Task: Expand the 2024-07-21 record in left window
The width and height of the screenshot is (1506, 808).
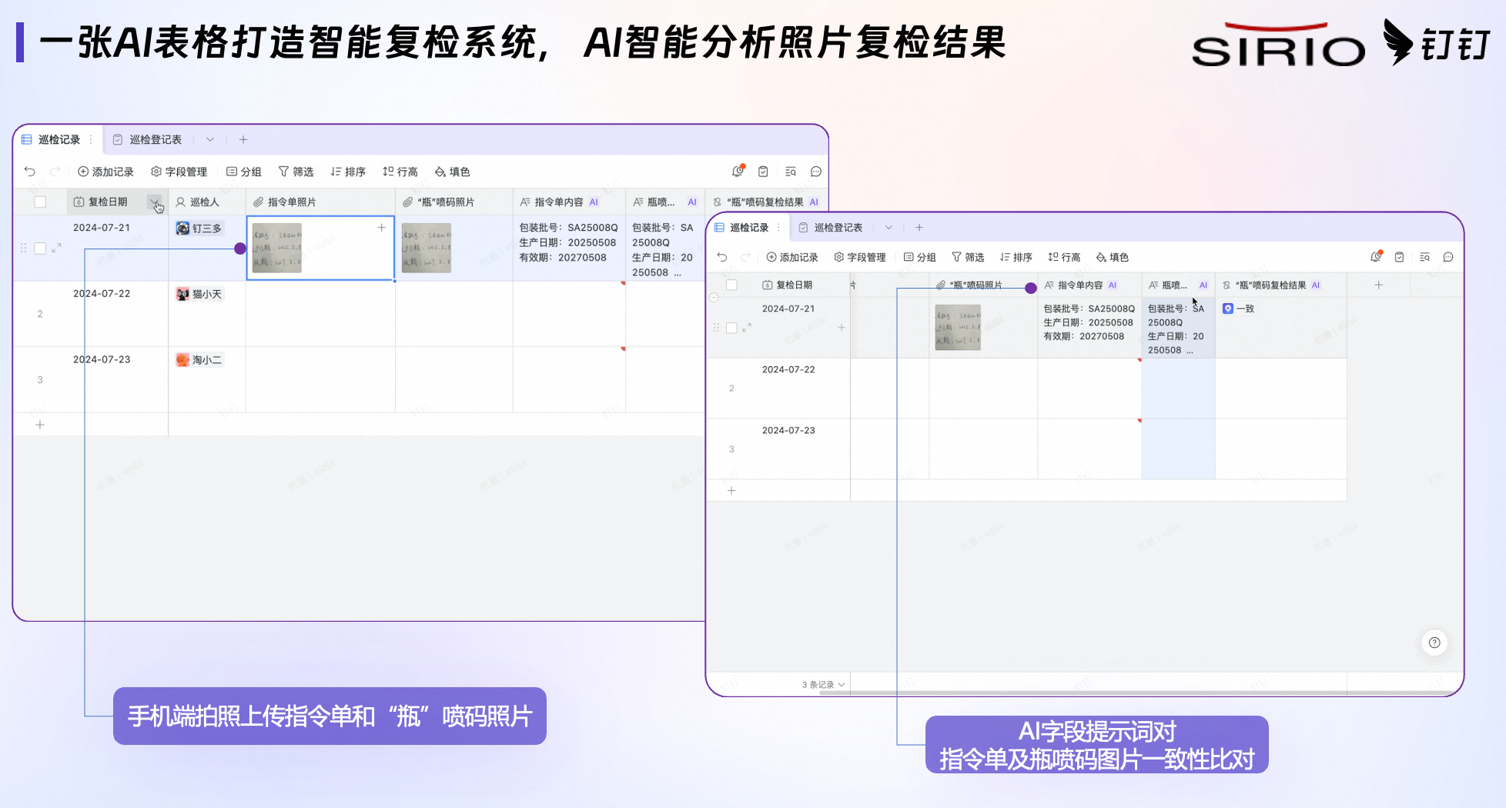Action: (x=56, y=248)
